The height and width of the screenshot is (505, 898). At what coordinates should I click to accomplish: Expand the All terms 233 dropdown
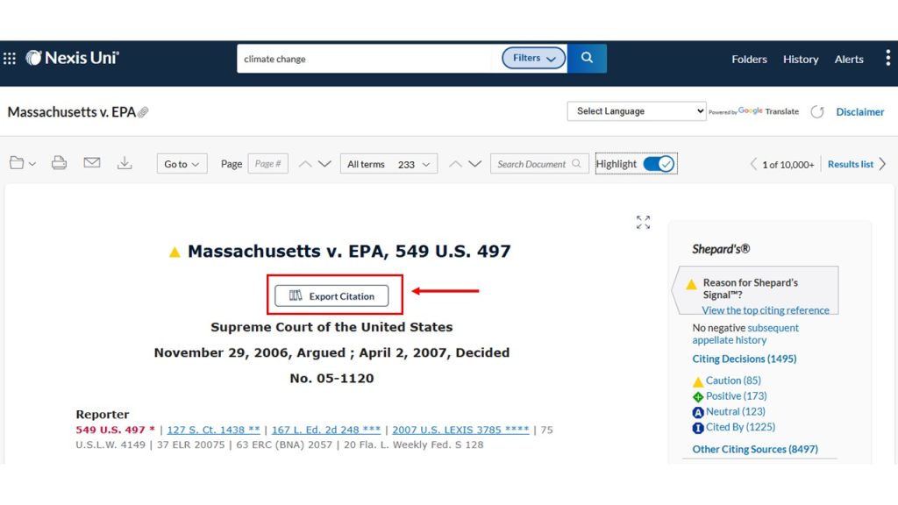click(x=388, y=164)
